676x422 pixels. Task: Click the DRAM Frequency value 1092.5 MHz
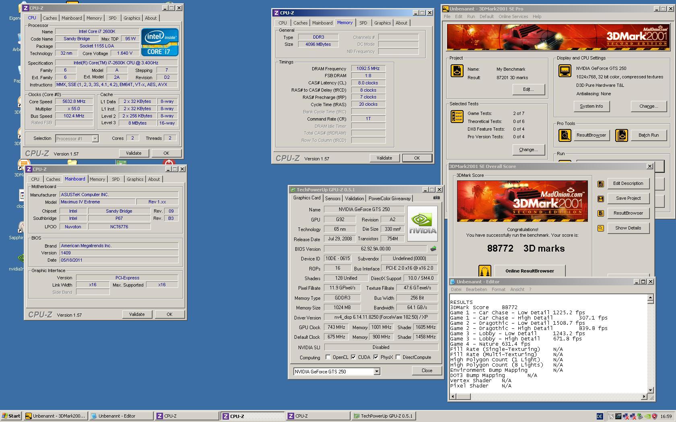(x=368, y=69)
